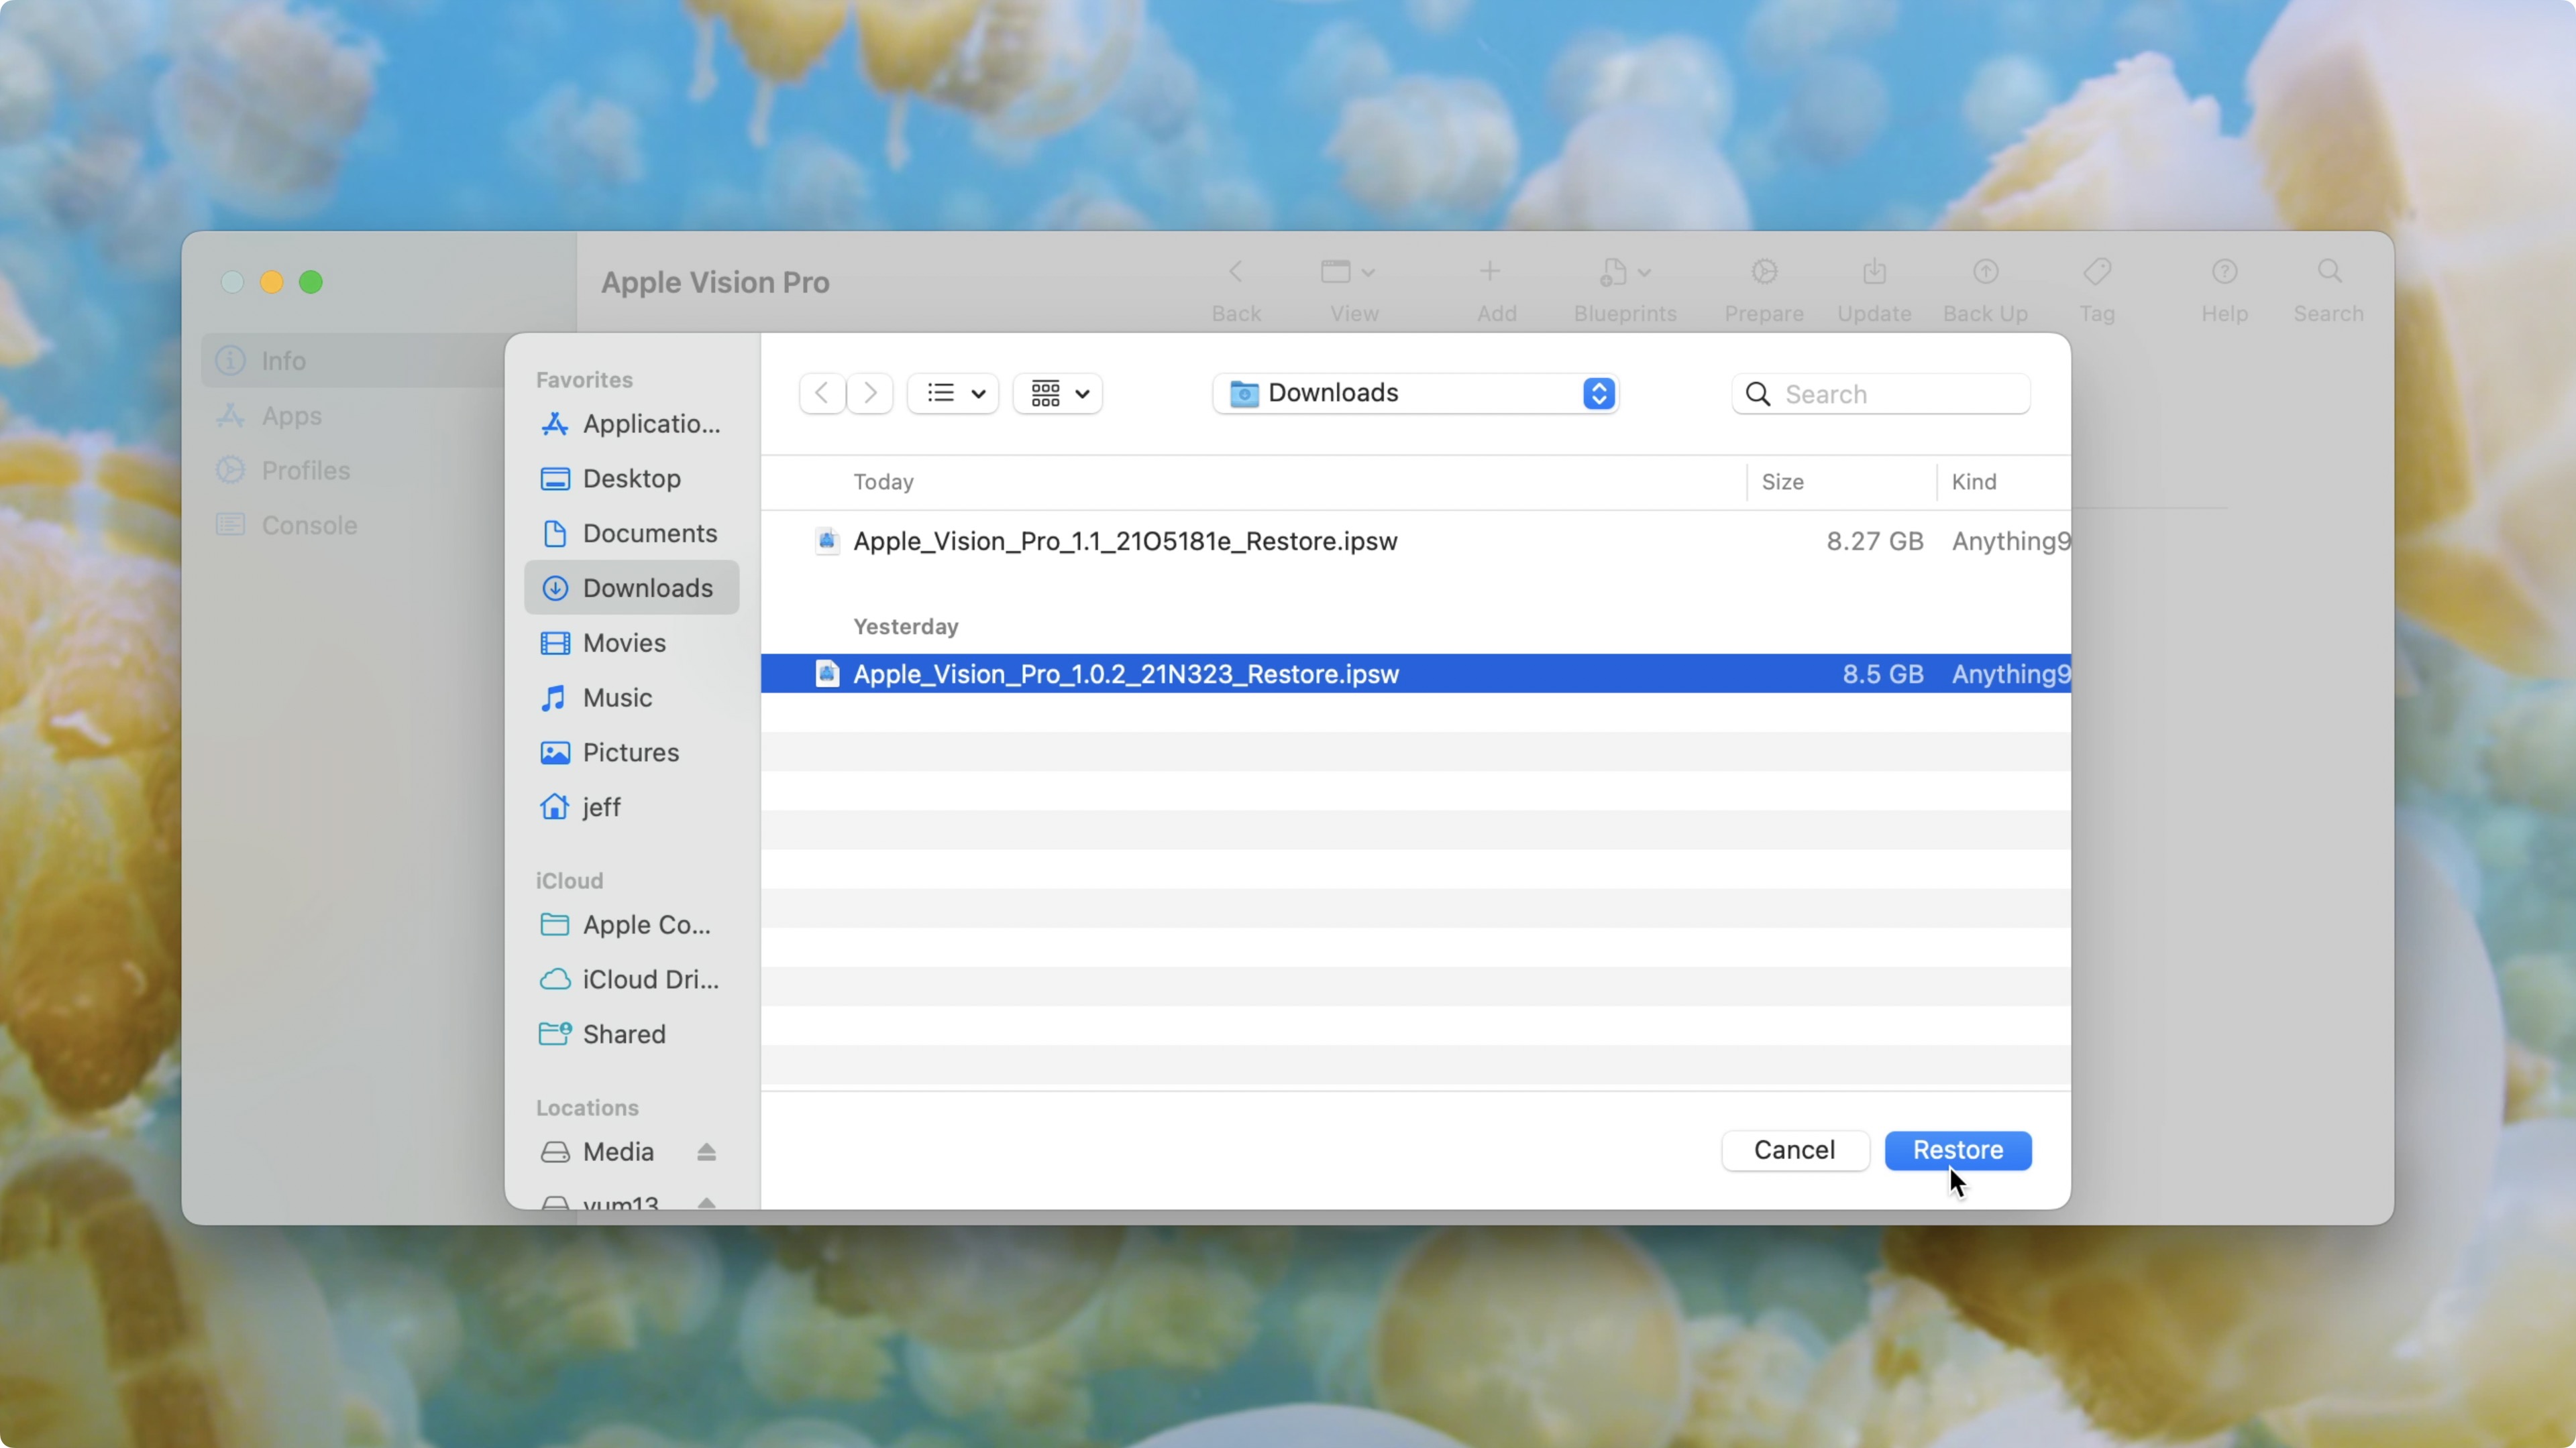Click the forward navigation arrow in file dialog
2576x1448 pixels.
coord(870,393)
